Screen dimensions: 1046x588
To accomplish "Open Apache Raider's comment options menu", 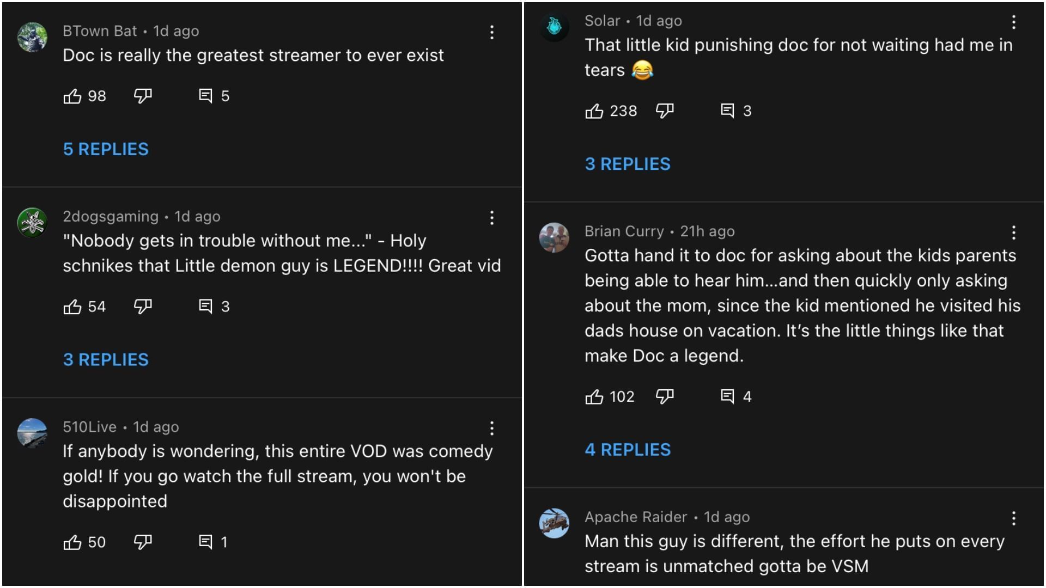I will (1013, 518).
